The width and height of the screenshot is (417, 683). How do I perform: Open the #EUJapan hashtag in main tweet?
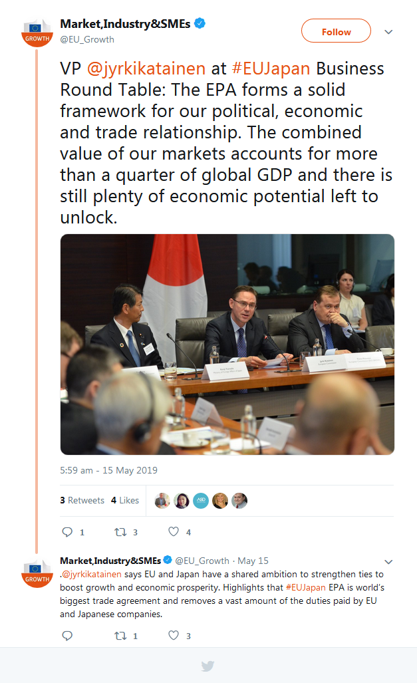pos(271,68)
